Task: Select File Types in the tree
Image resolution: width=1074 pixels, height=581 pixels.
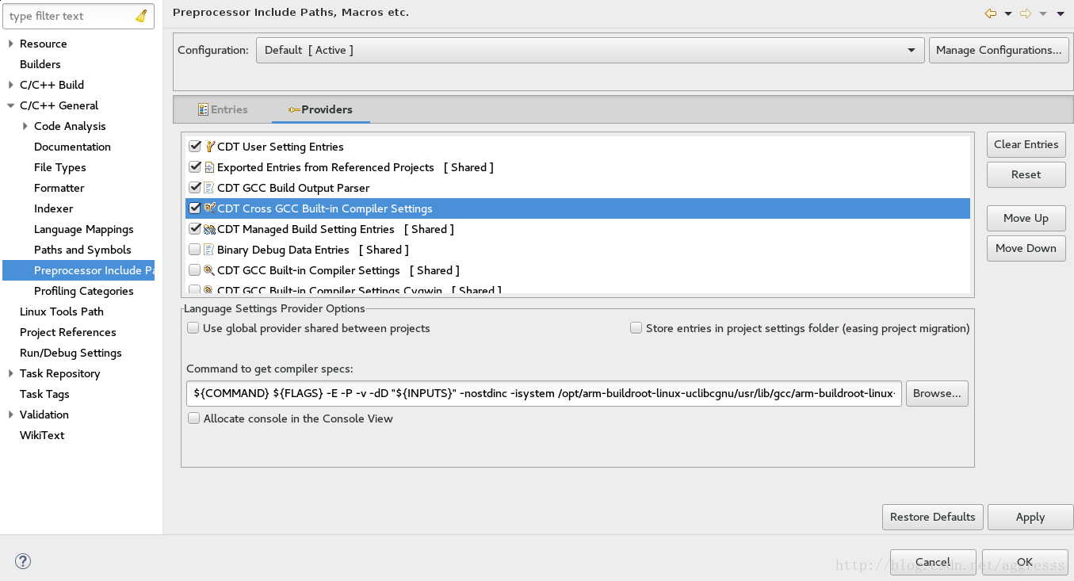Action: [60, 167]
